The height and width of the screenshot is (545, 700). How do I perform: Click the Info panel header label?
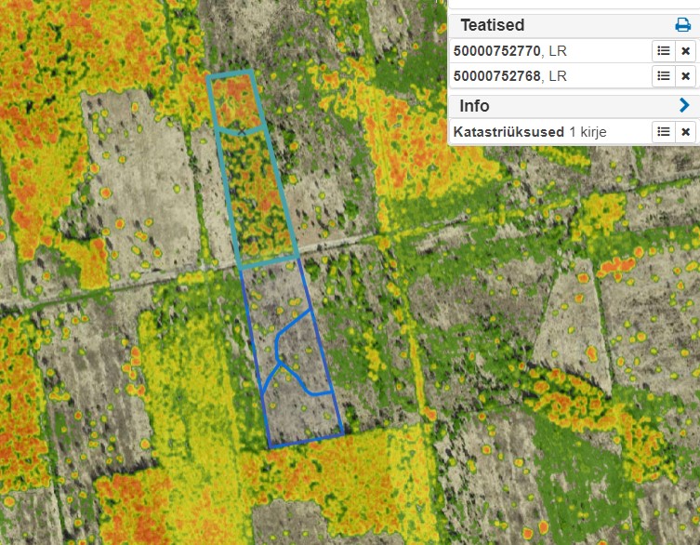pos(474,106)
